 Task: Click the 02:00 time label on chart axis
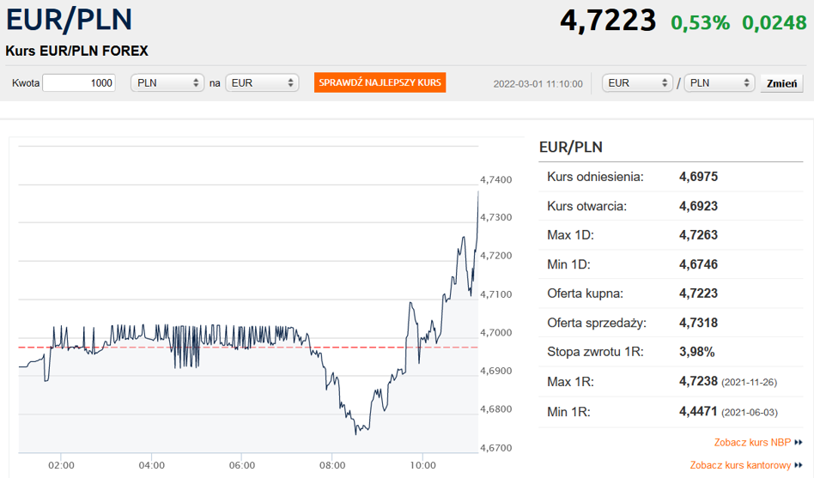click(61, 465)
